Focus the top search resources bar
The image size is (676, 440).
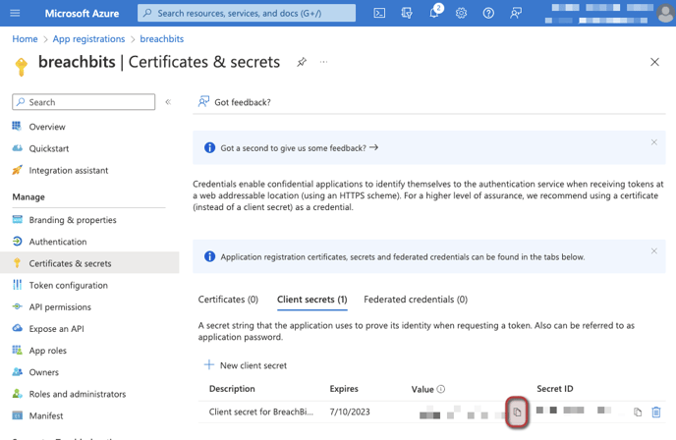coord(247,13)
